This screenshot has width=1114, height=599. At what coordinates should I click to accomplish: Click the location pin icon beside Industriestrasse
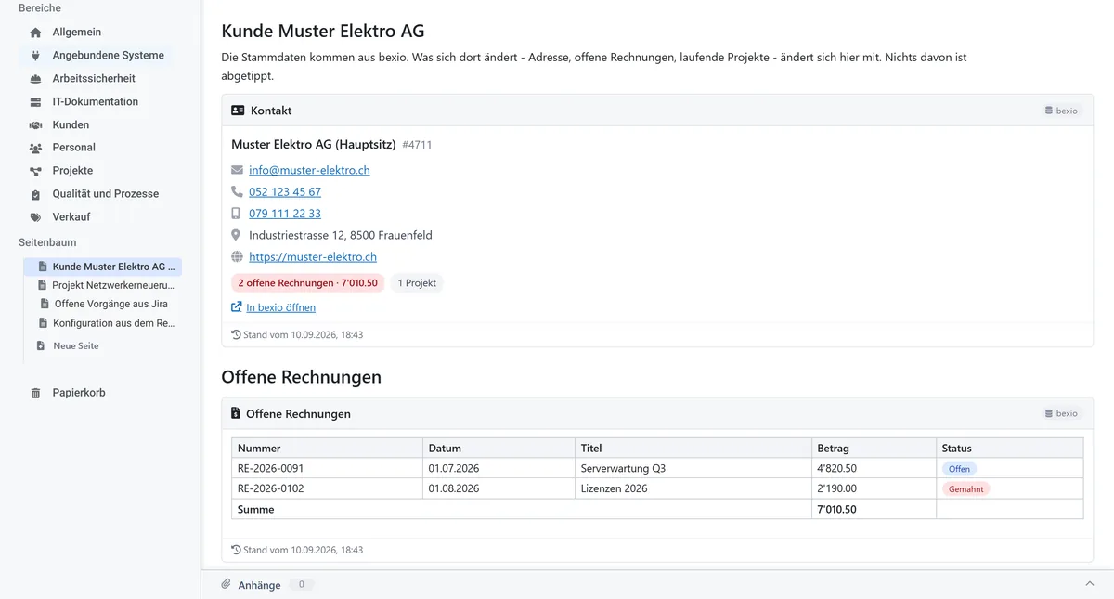click(x=236, y=235)
